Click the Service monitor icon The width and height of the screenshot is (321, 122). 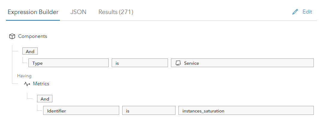click(178, 63)
